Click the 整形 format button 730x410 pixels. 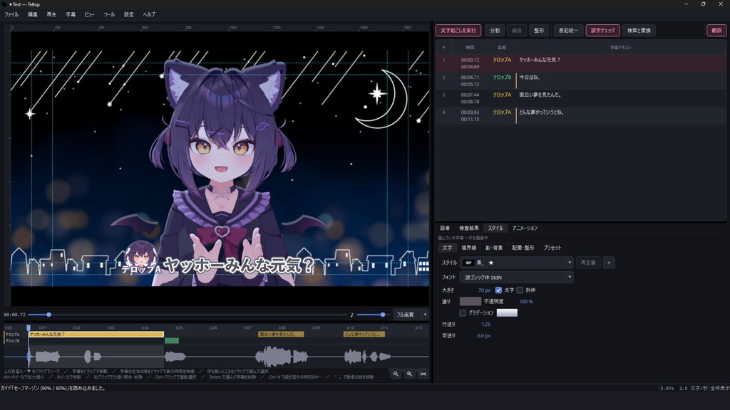coord(539,30)
